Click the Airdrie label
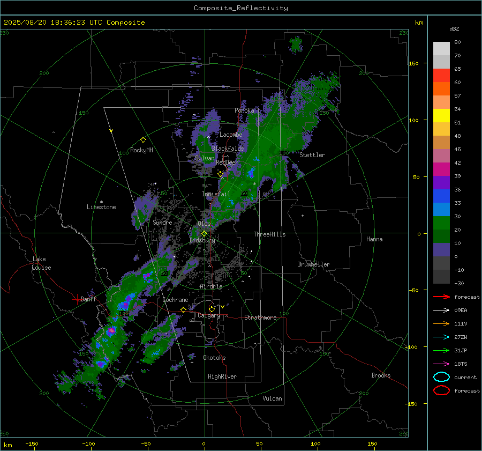The image size is (482, 451). point(211,286)
